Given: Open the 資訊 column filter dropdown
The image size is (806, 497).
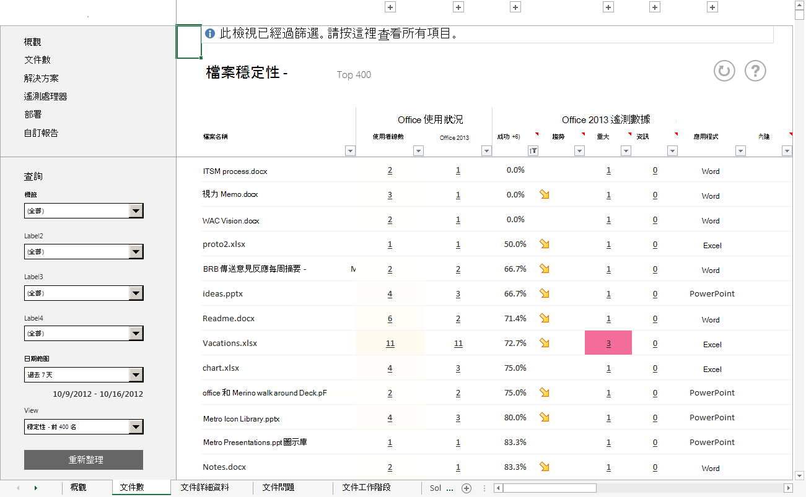Looking at the screenshot, I should (672, 150).
